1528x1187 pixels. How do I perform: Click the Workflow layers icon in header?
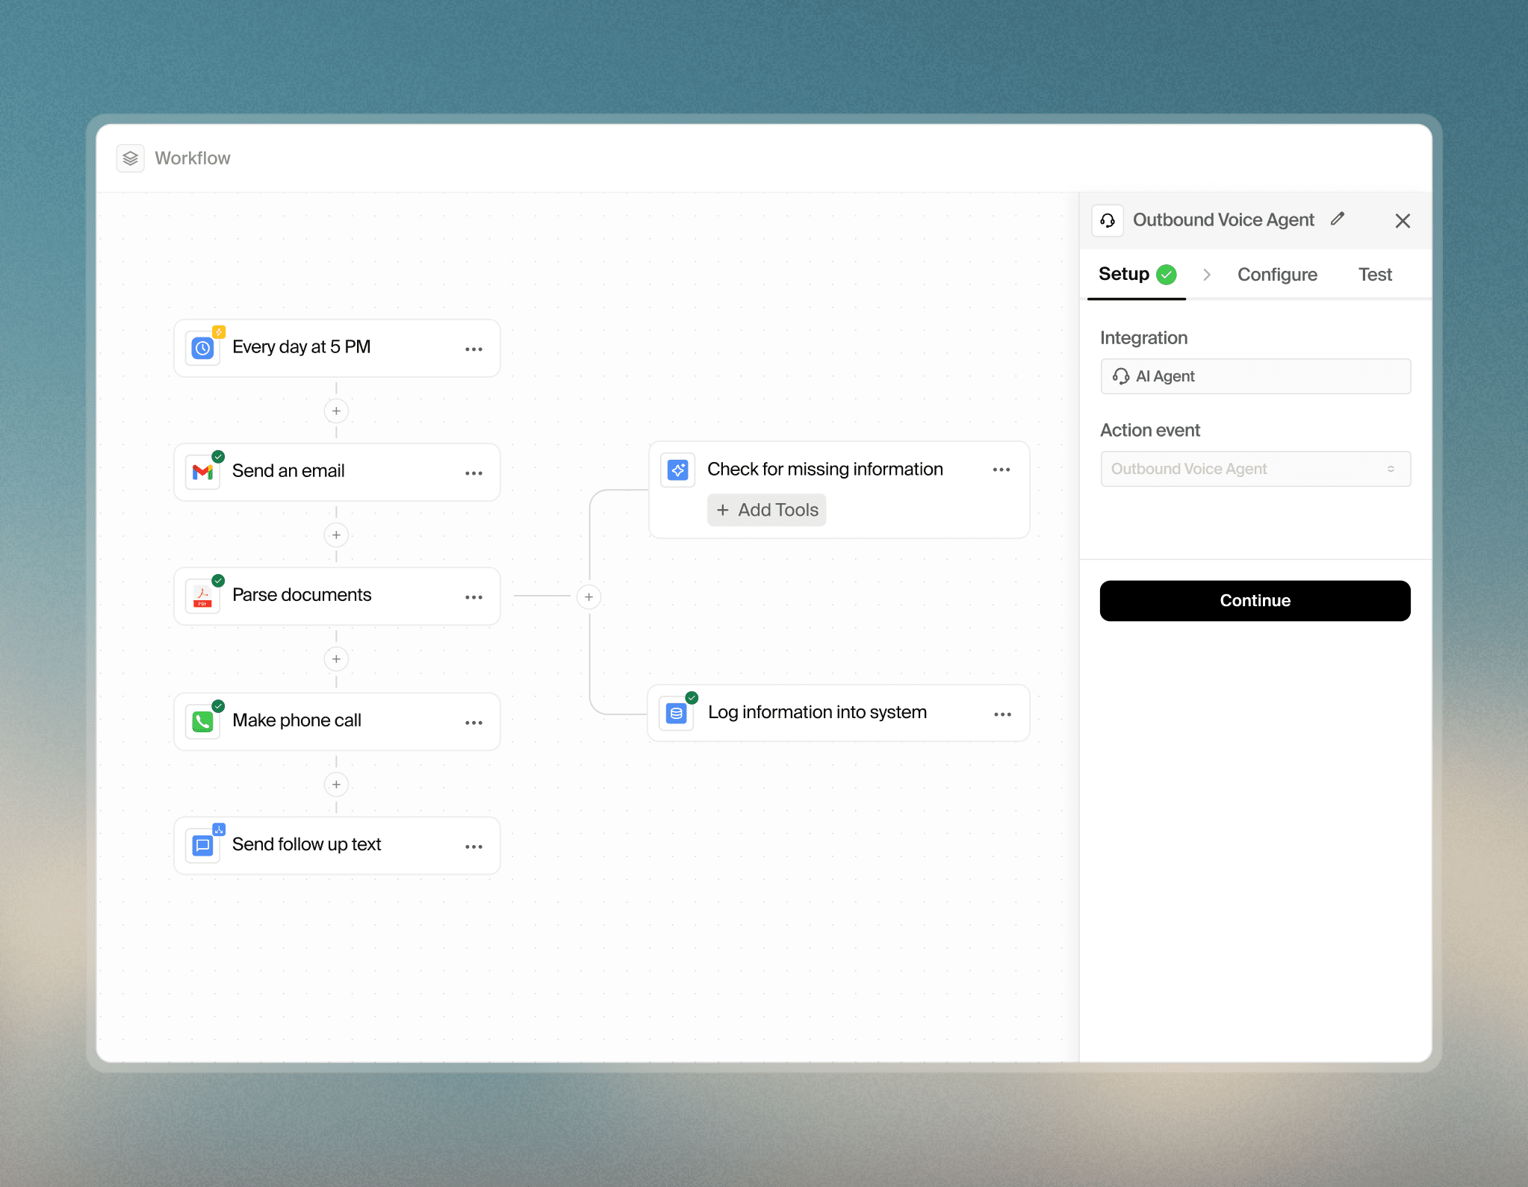point(131,158)
